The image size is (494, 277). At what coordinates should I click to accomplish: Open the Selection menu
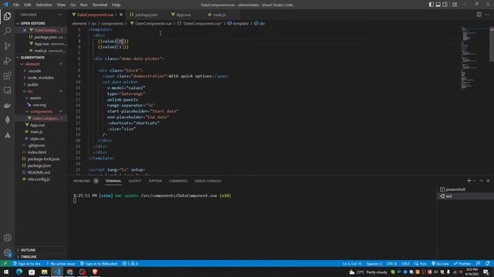click(x=44, y=5)
